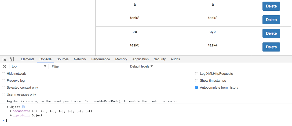Enable the Preserve log checkbox
This screenshot has width=292, height=126.
click(3, 81)
